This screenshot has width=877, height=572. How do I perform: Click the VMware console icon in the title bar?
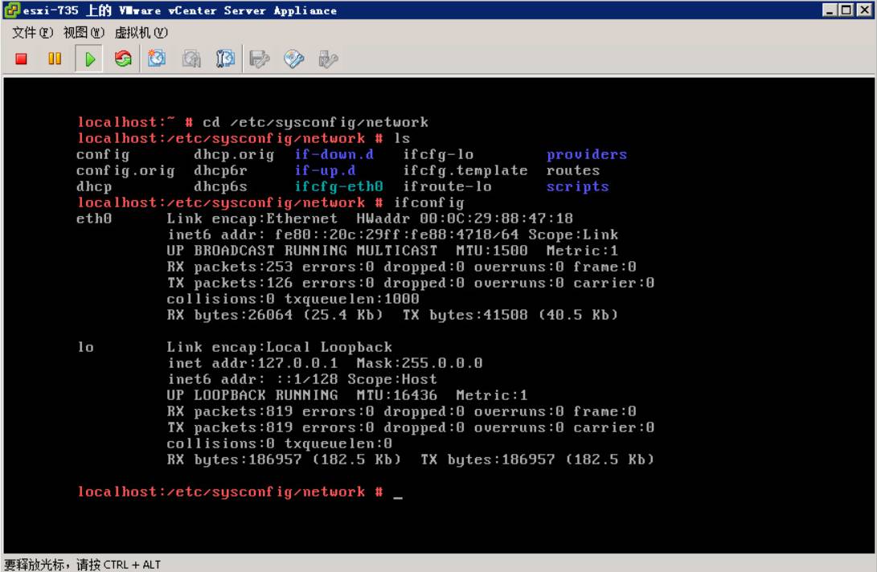pos(12,10)
